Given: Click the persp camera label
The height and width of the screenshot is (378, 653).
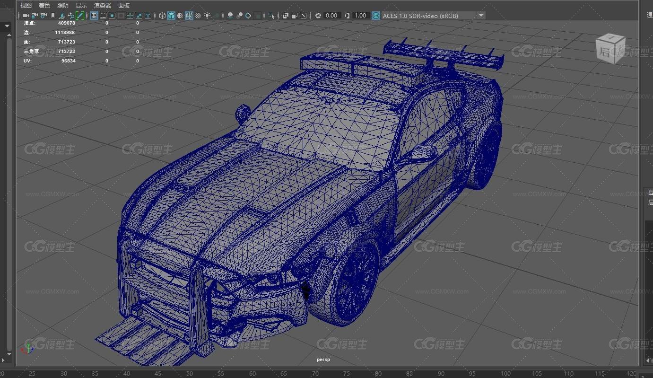Looking at the screenshot, I should [323, 360].
